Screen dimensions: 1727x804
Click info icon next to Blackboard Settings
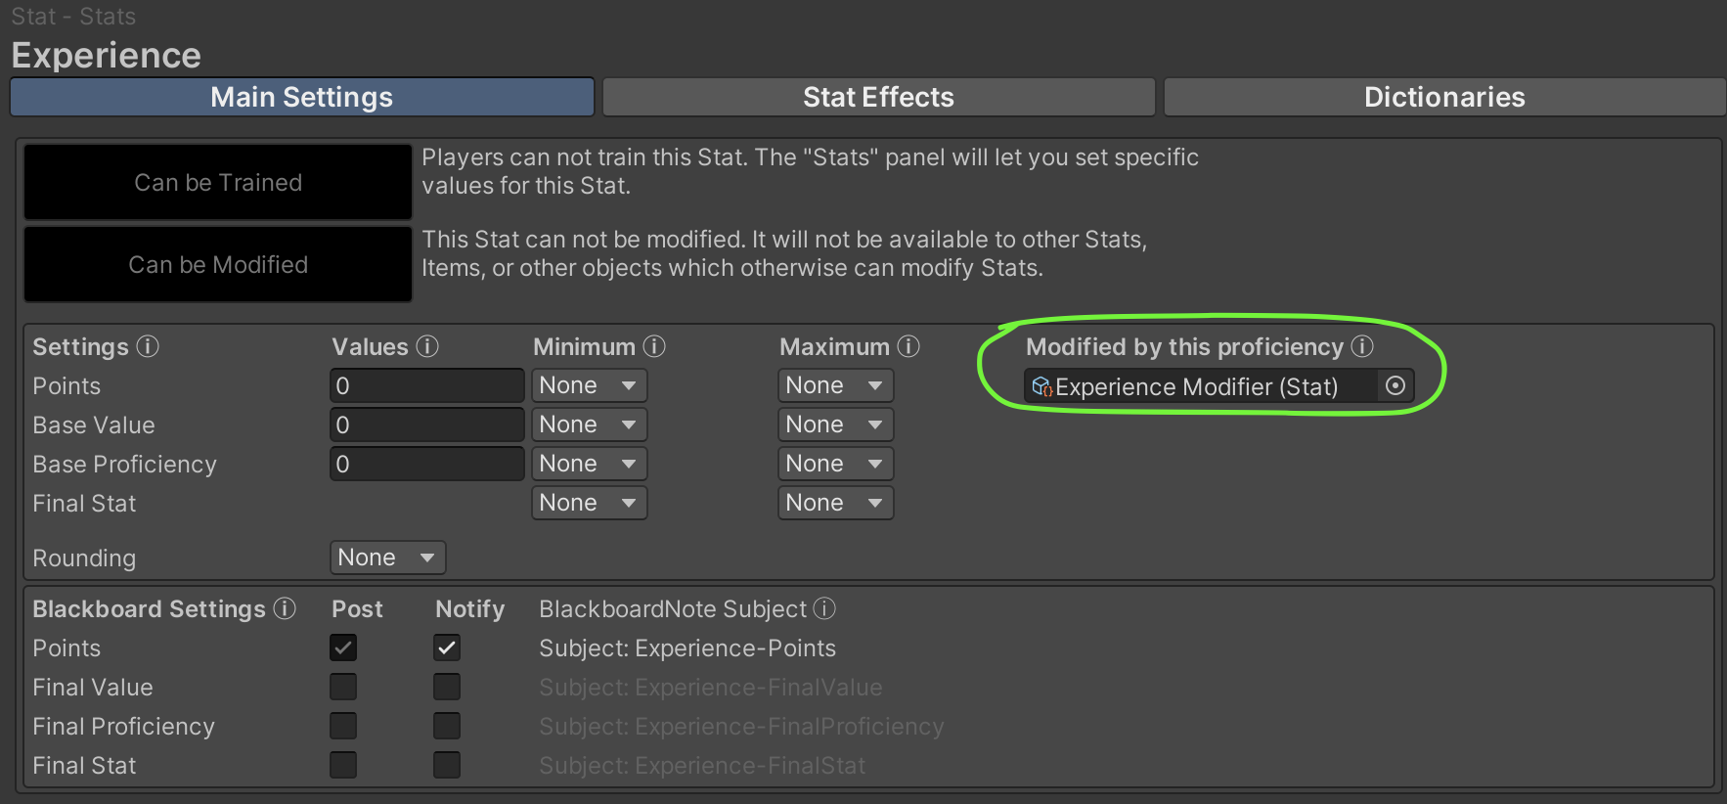point(285,608)
